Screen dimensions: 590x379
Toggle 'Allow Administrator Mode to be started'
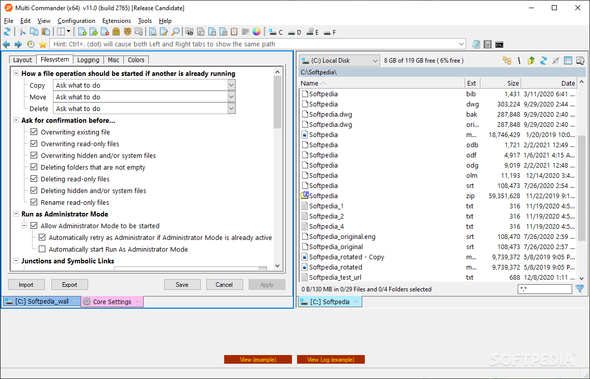click(34, 226)
